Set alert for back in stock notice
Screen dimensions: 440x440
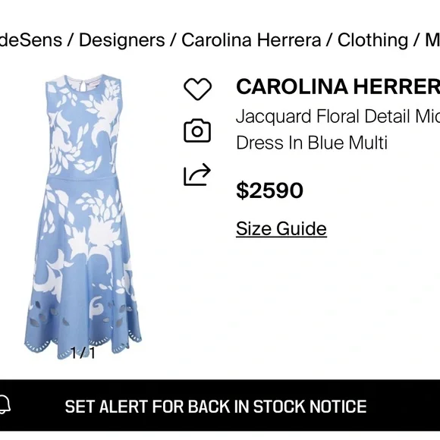(x=215, y=407)
